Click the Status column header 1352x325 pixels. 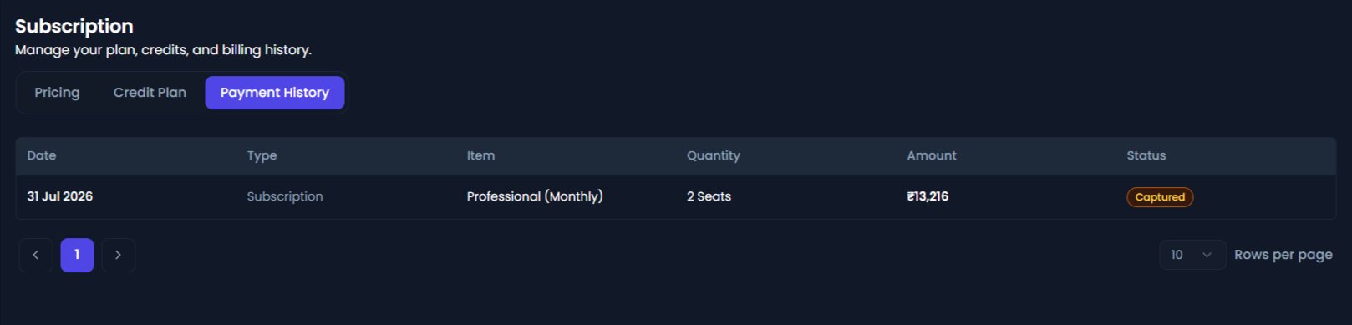(1146, 155)
